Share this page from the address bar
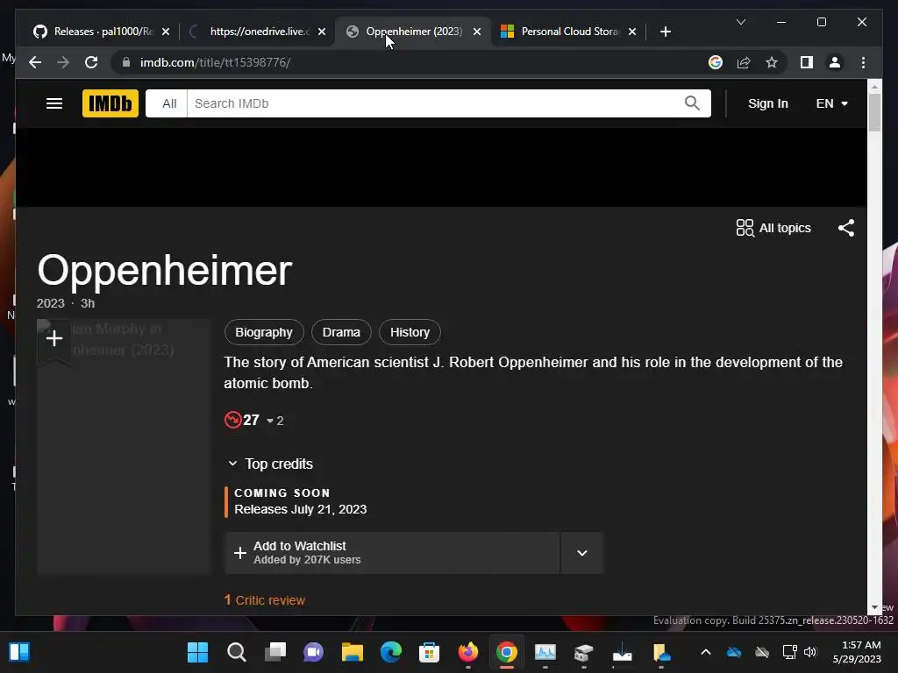Viewport: 898px width, 673px height. 744,62
